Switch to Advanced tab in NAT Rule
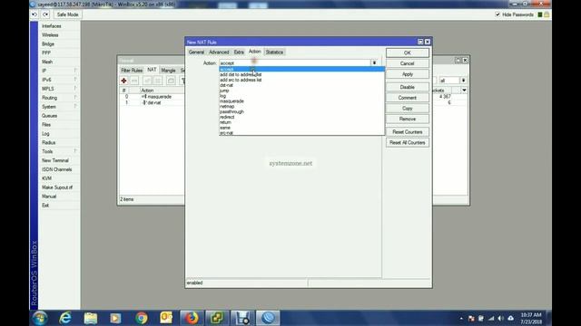Viewport: 581px width, 326px height. (x=219, y=53)
